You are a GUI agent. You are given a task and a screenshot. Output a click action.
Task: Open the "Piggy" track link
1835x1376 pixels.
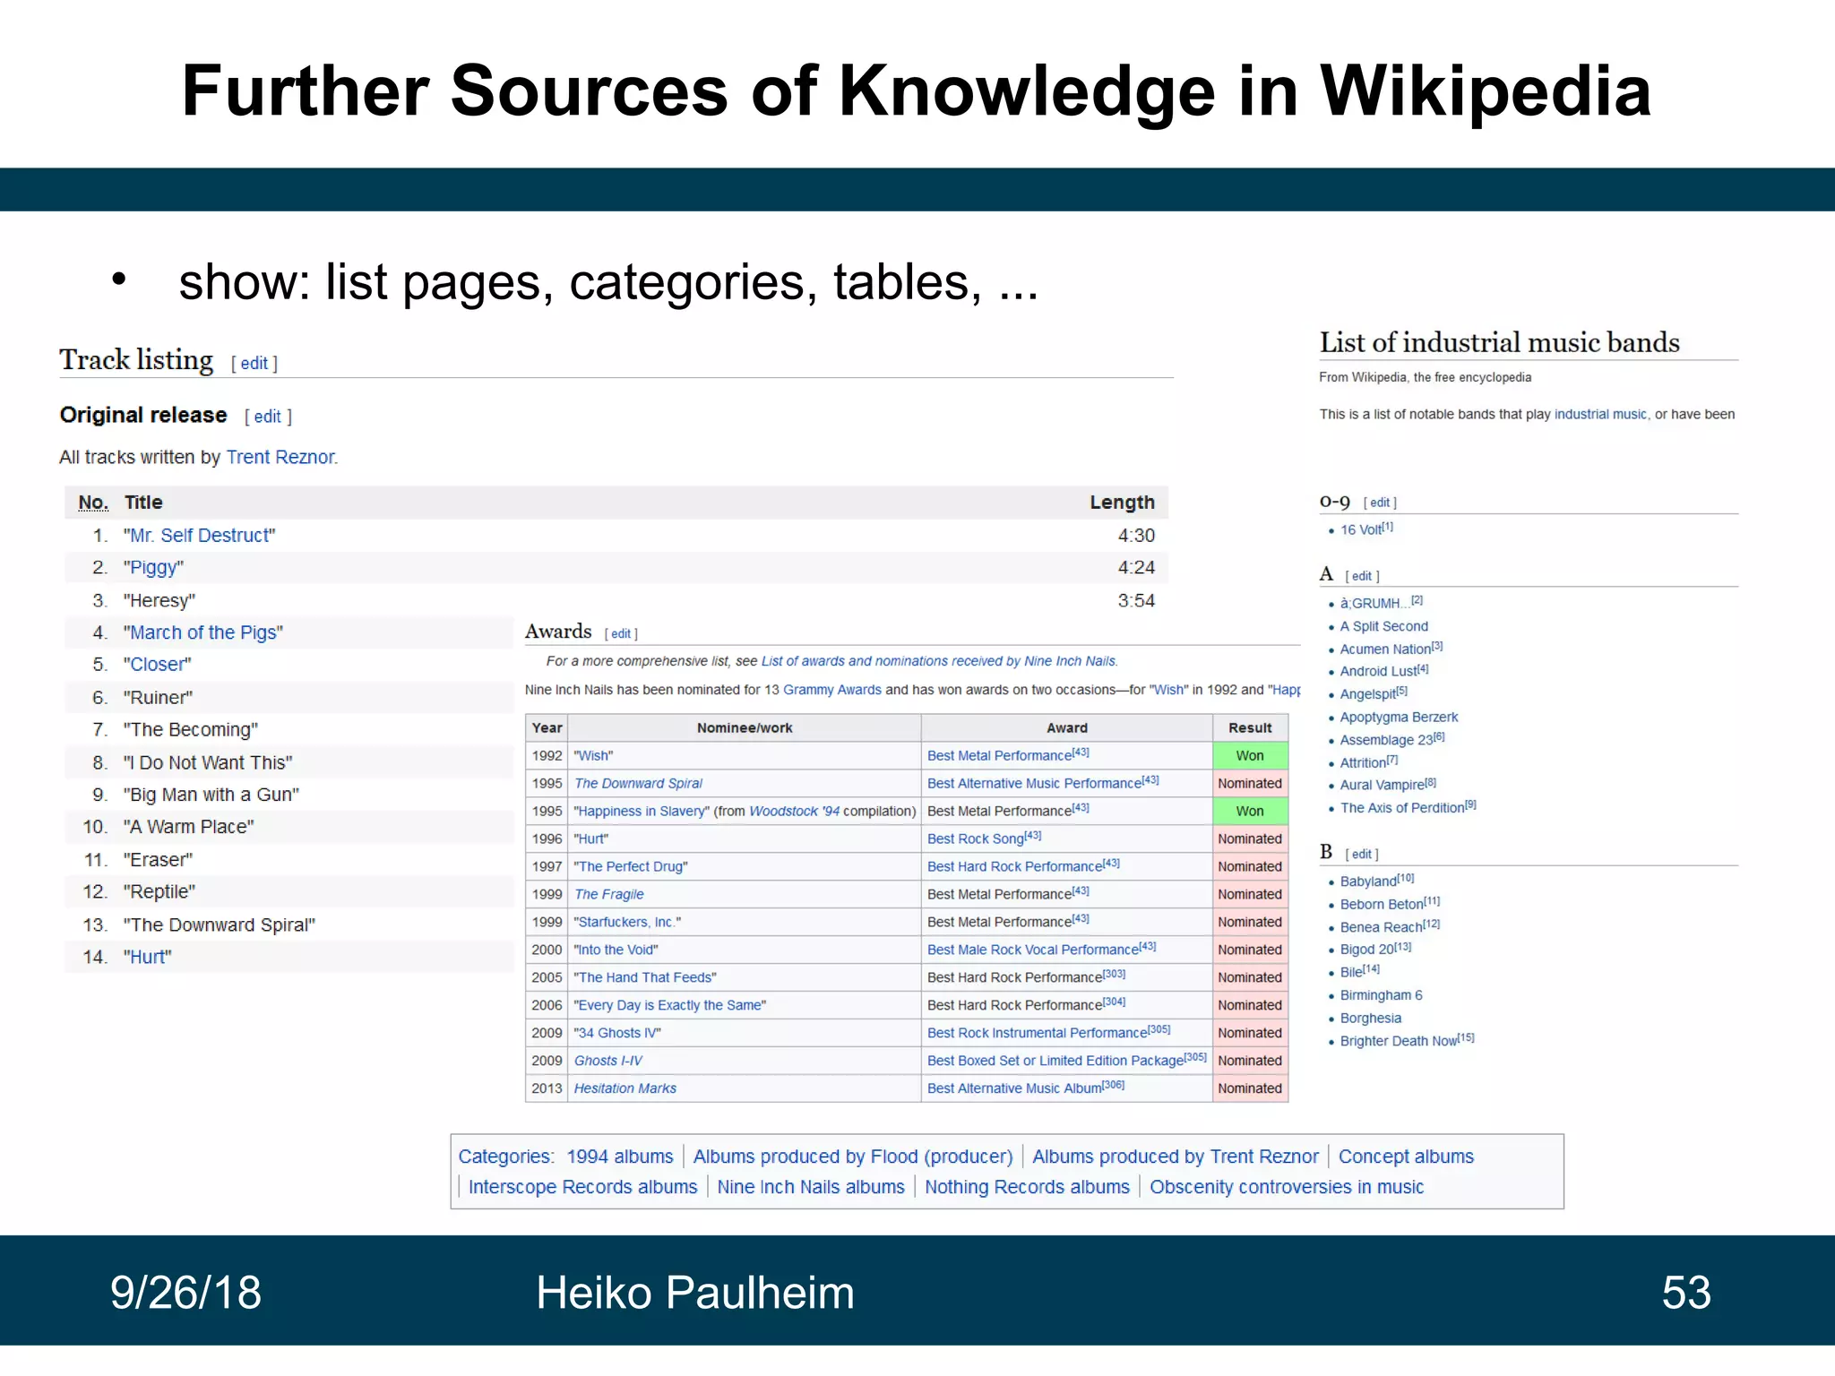pos(154,568)
